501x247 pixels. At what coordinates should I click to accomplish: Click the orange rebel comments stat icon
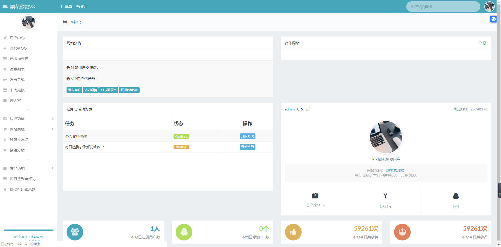pyautogui.click(x=402, y=232)
